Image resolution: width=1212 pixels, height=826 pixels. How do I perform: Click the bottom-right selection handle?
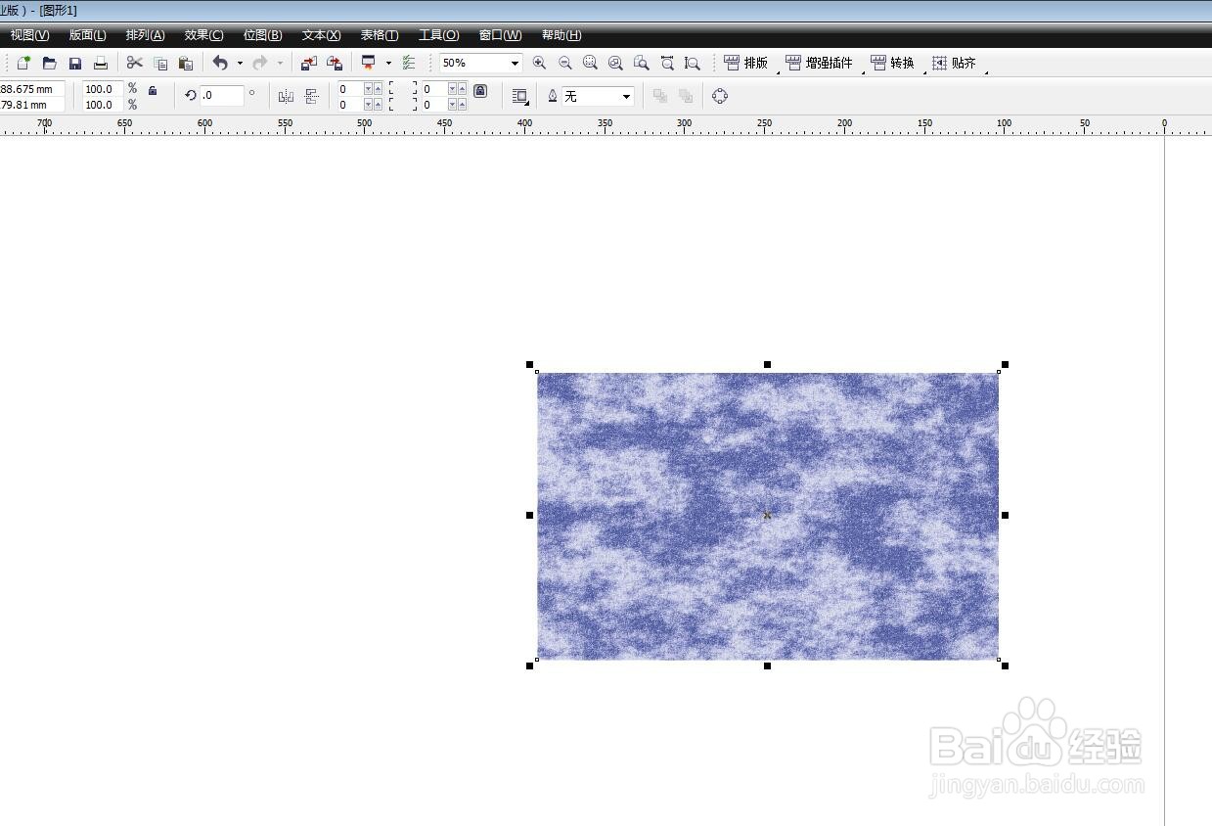coord(1005,665)
